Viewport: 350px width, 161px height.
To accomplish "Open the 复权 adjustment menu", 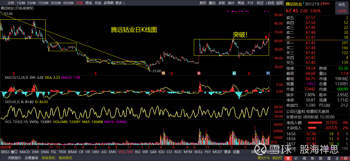I will coord(203,3).
